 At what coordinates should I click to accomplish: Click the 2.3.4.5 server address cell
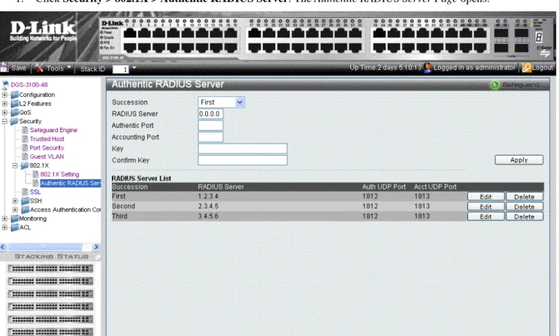(x=208, y=207)
